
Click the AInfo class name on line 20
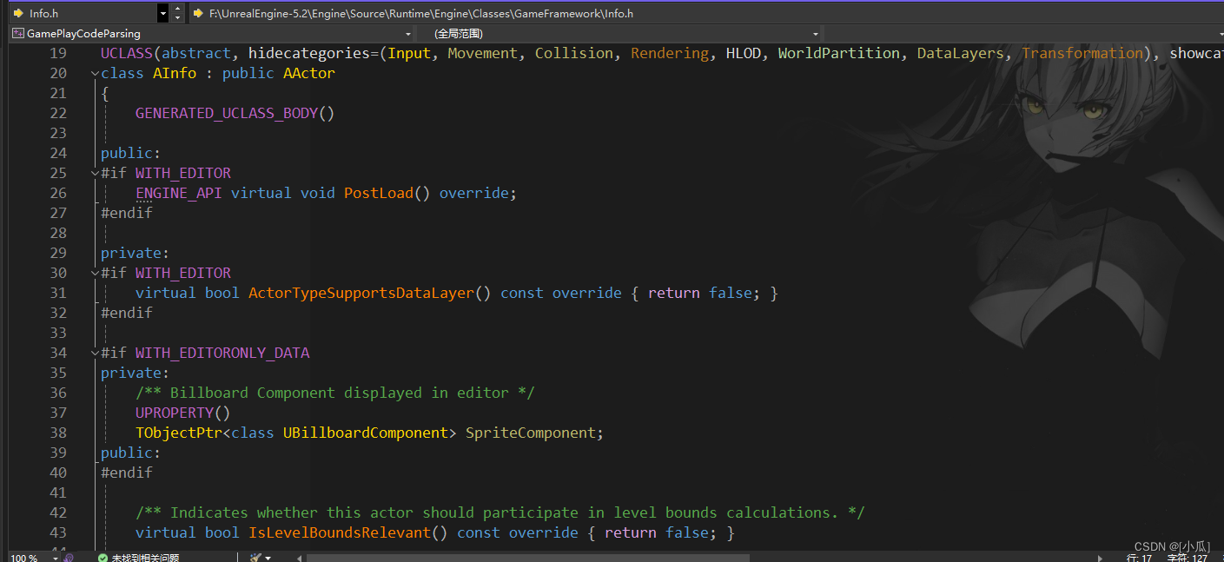point(175,73)
